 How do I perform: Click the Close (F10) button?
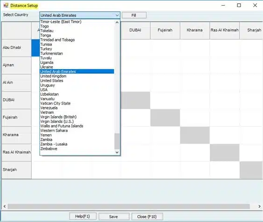click(147, 216)
